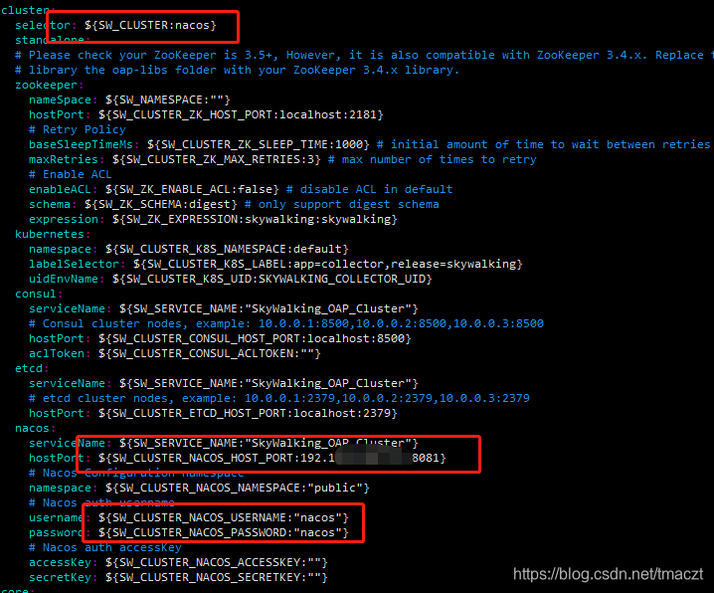Click the ${SW_CLUSTER_ZK_MAX_RETRIES:3} value
The image size is (714, 593).
[x=217, y=159]
